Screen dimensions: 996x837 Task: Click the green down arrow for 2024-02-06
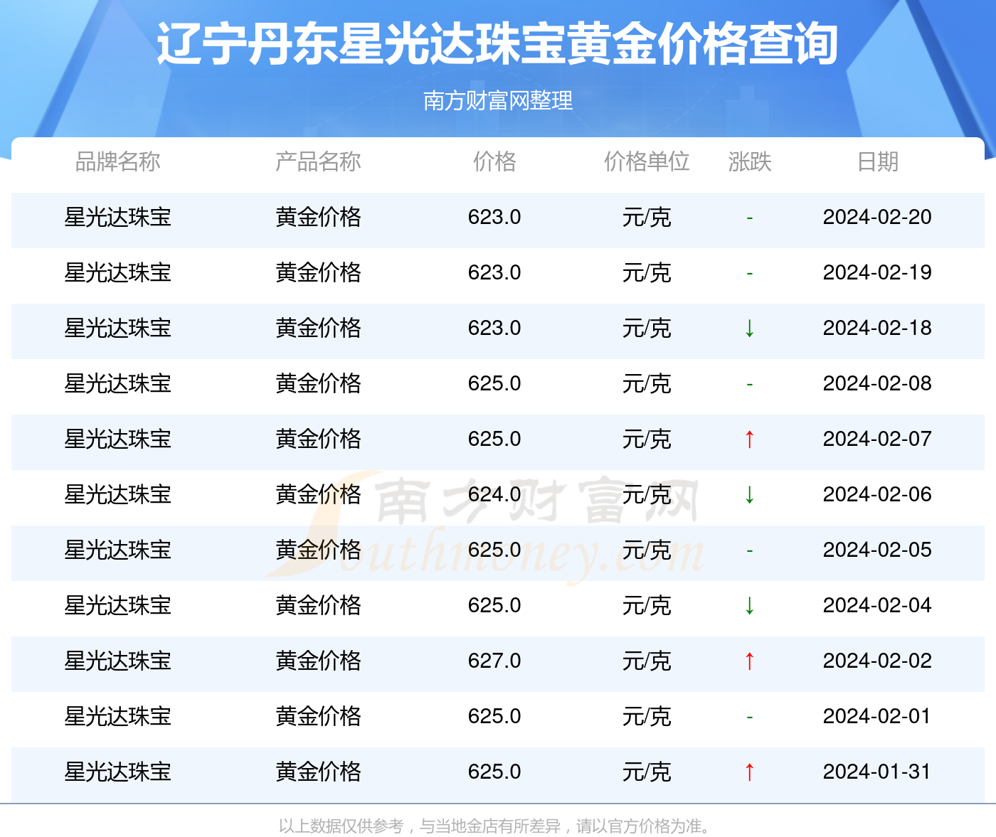(750, 494)
